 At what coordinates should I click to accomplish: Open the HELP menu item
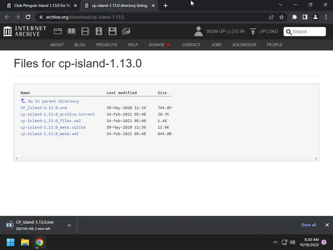point(133,45)
